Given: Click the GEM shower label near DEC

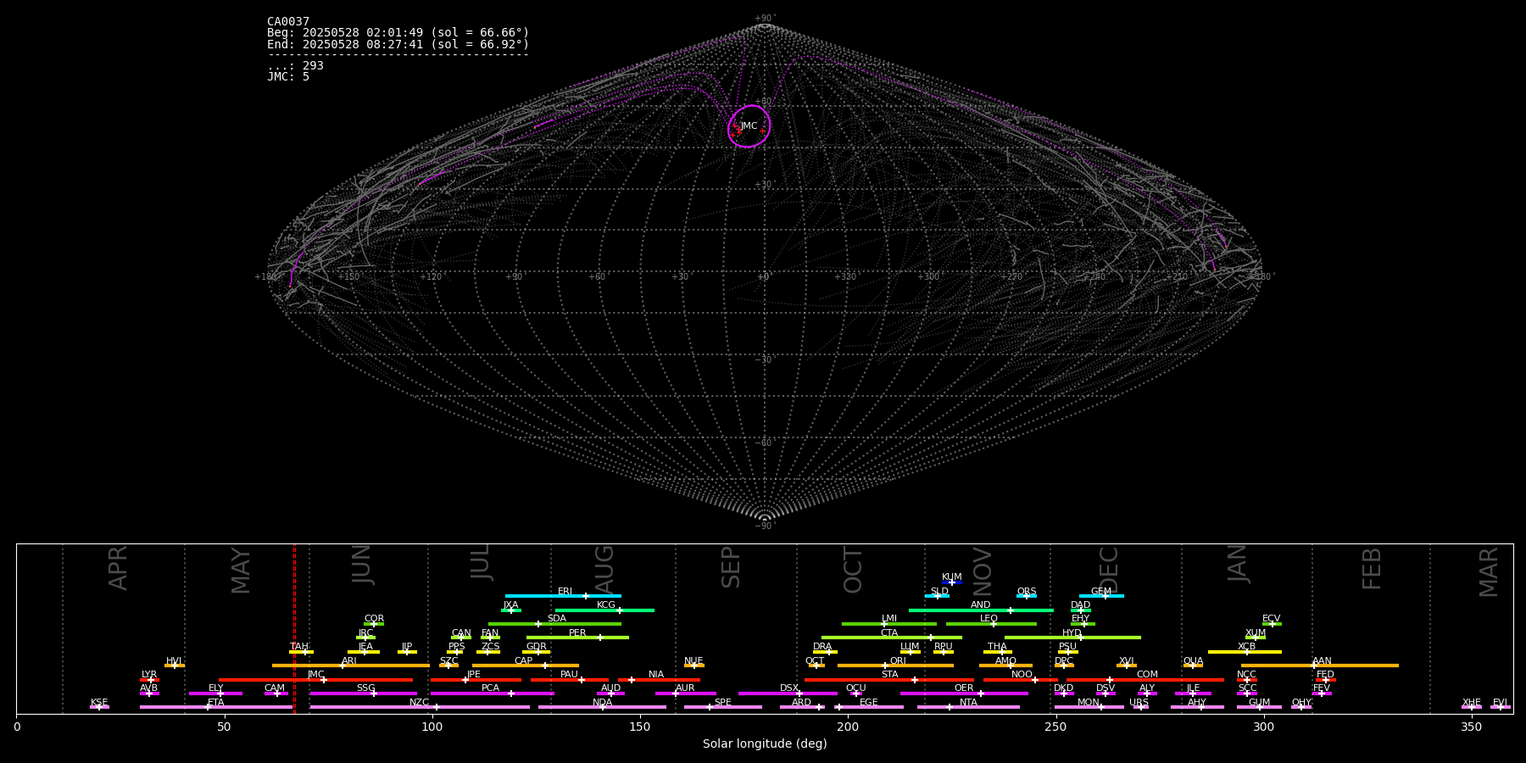Looking at the screenshot, I should coord(1101,592).
